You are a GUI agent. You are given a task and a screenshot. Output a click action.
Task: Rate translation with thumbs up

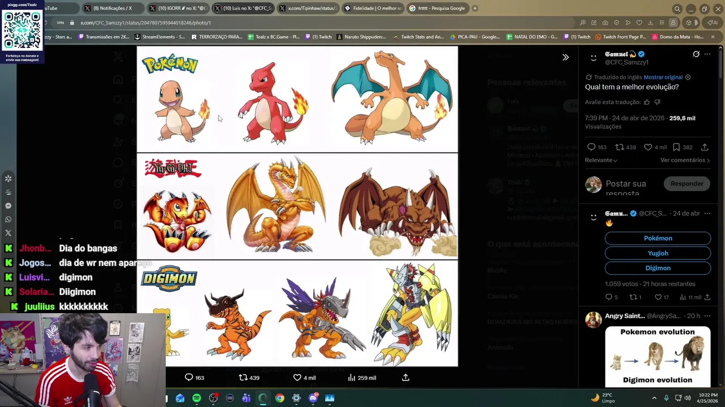(646, 102)
